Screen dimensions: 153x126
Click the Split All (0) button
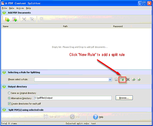(52, 117)
